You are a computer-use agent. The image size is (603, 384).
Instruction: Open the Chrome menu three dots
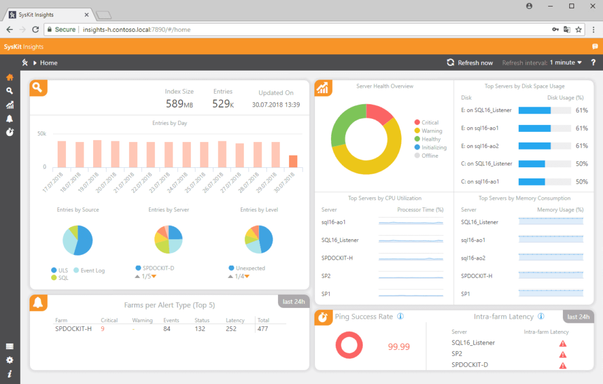[594, 29]
